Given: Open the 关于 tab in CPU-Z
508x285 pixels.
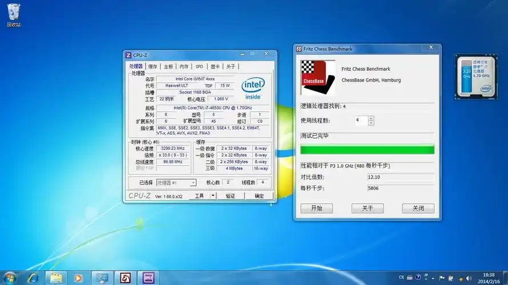Looking at the screenshot, I should coord(231,67).
